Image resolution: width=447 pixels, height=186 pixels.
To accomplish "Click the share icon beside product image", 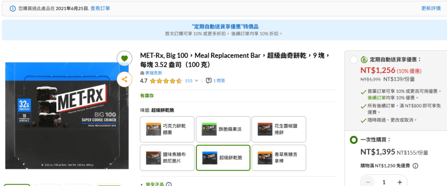I will [x=124, y=79].
